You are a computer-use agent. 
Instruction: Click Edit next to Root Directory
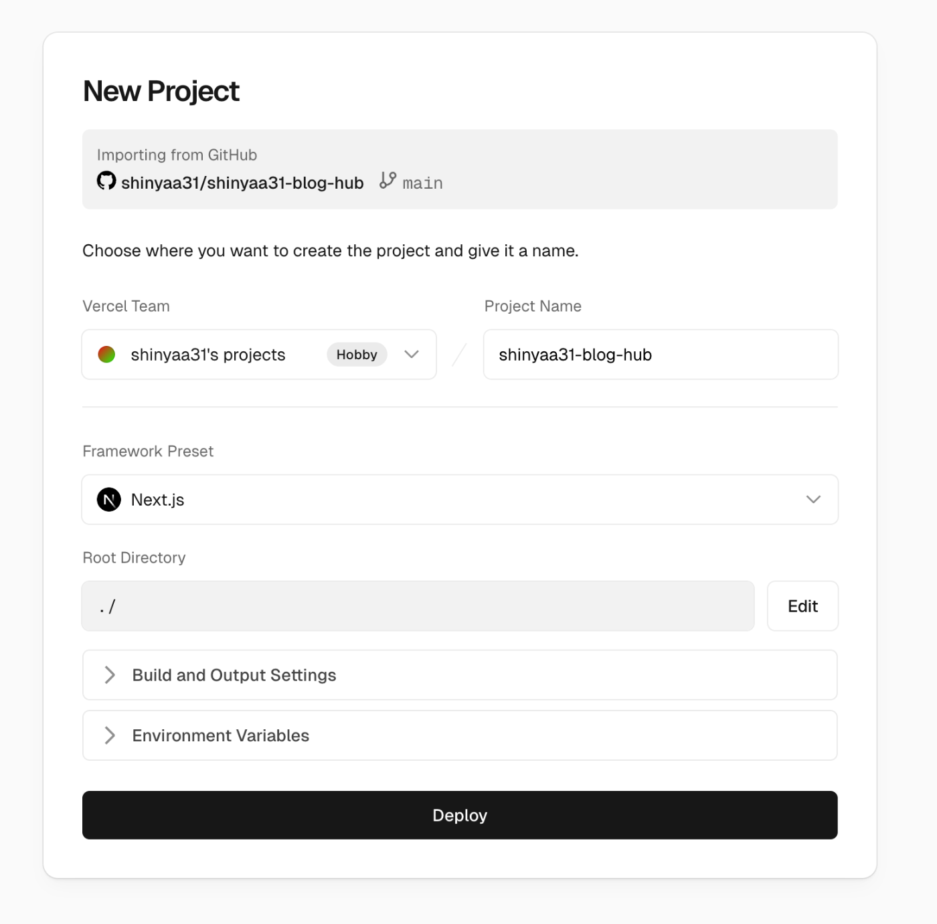coord(802,606)
